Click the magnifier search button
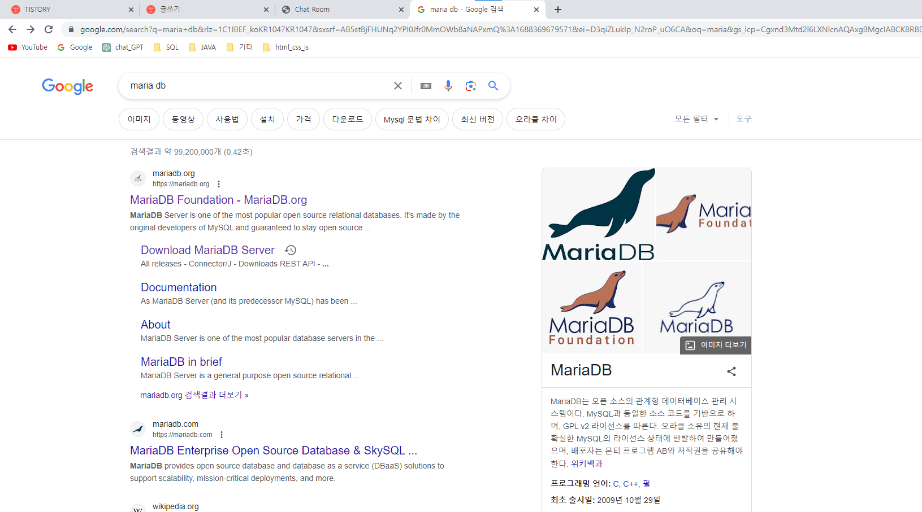Viewport: 922px width, 512px height. tap(493, 86)
